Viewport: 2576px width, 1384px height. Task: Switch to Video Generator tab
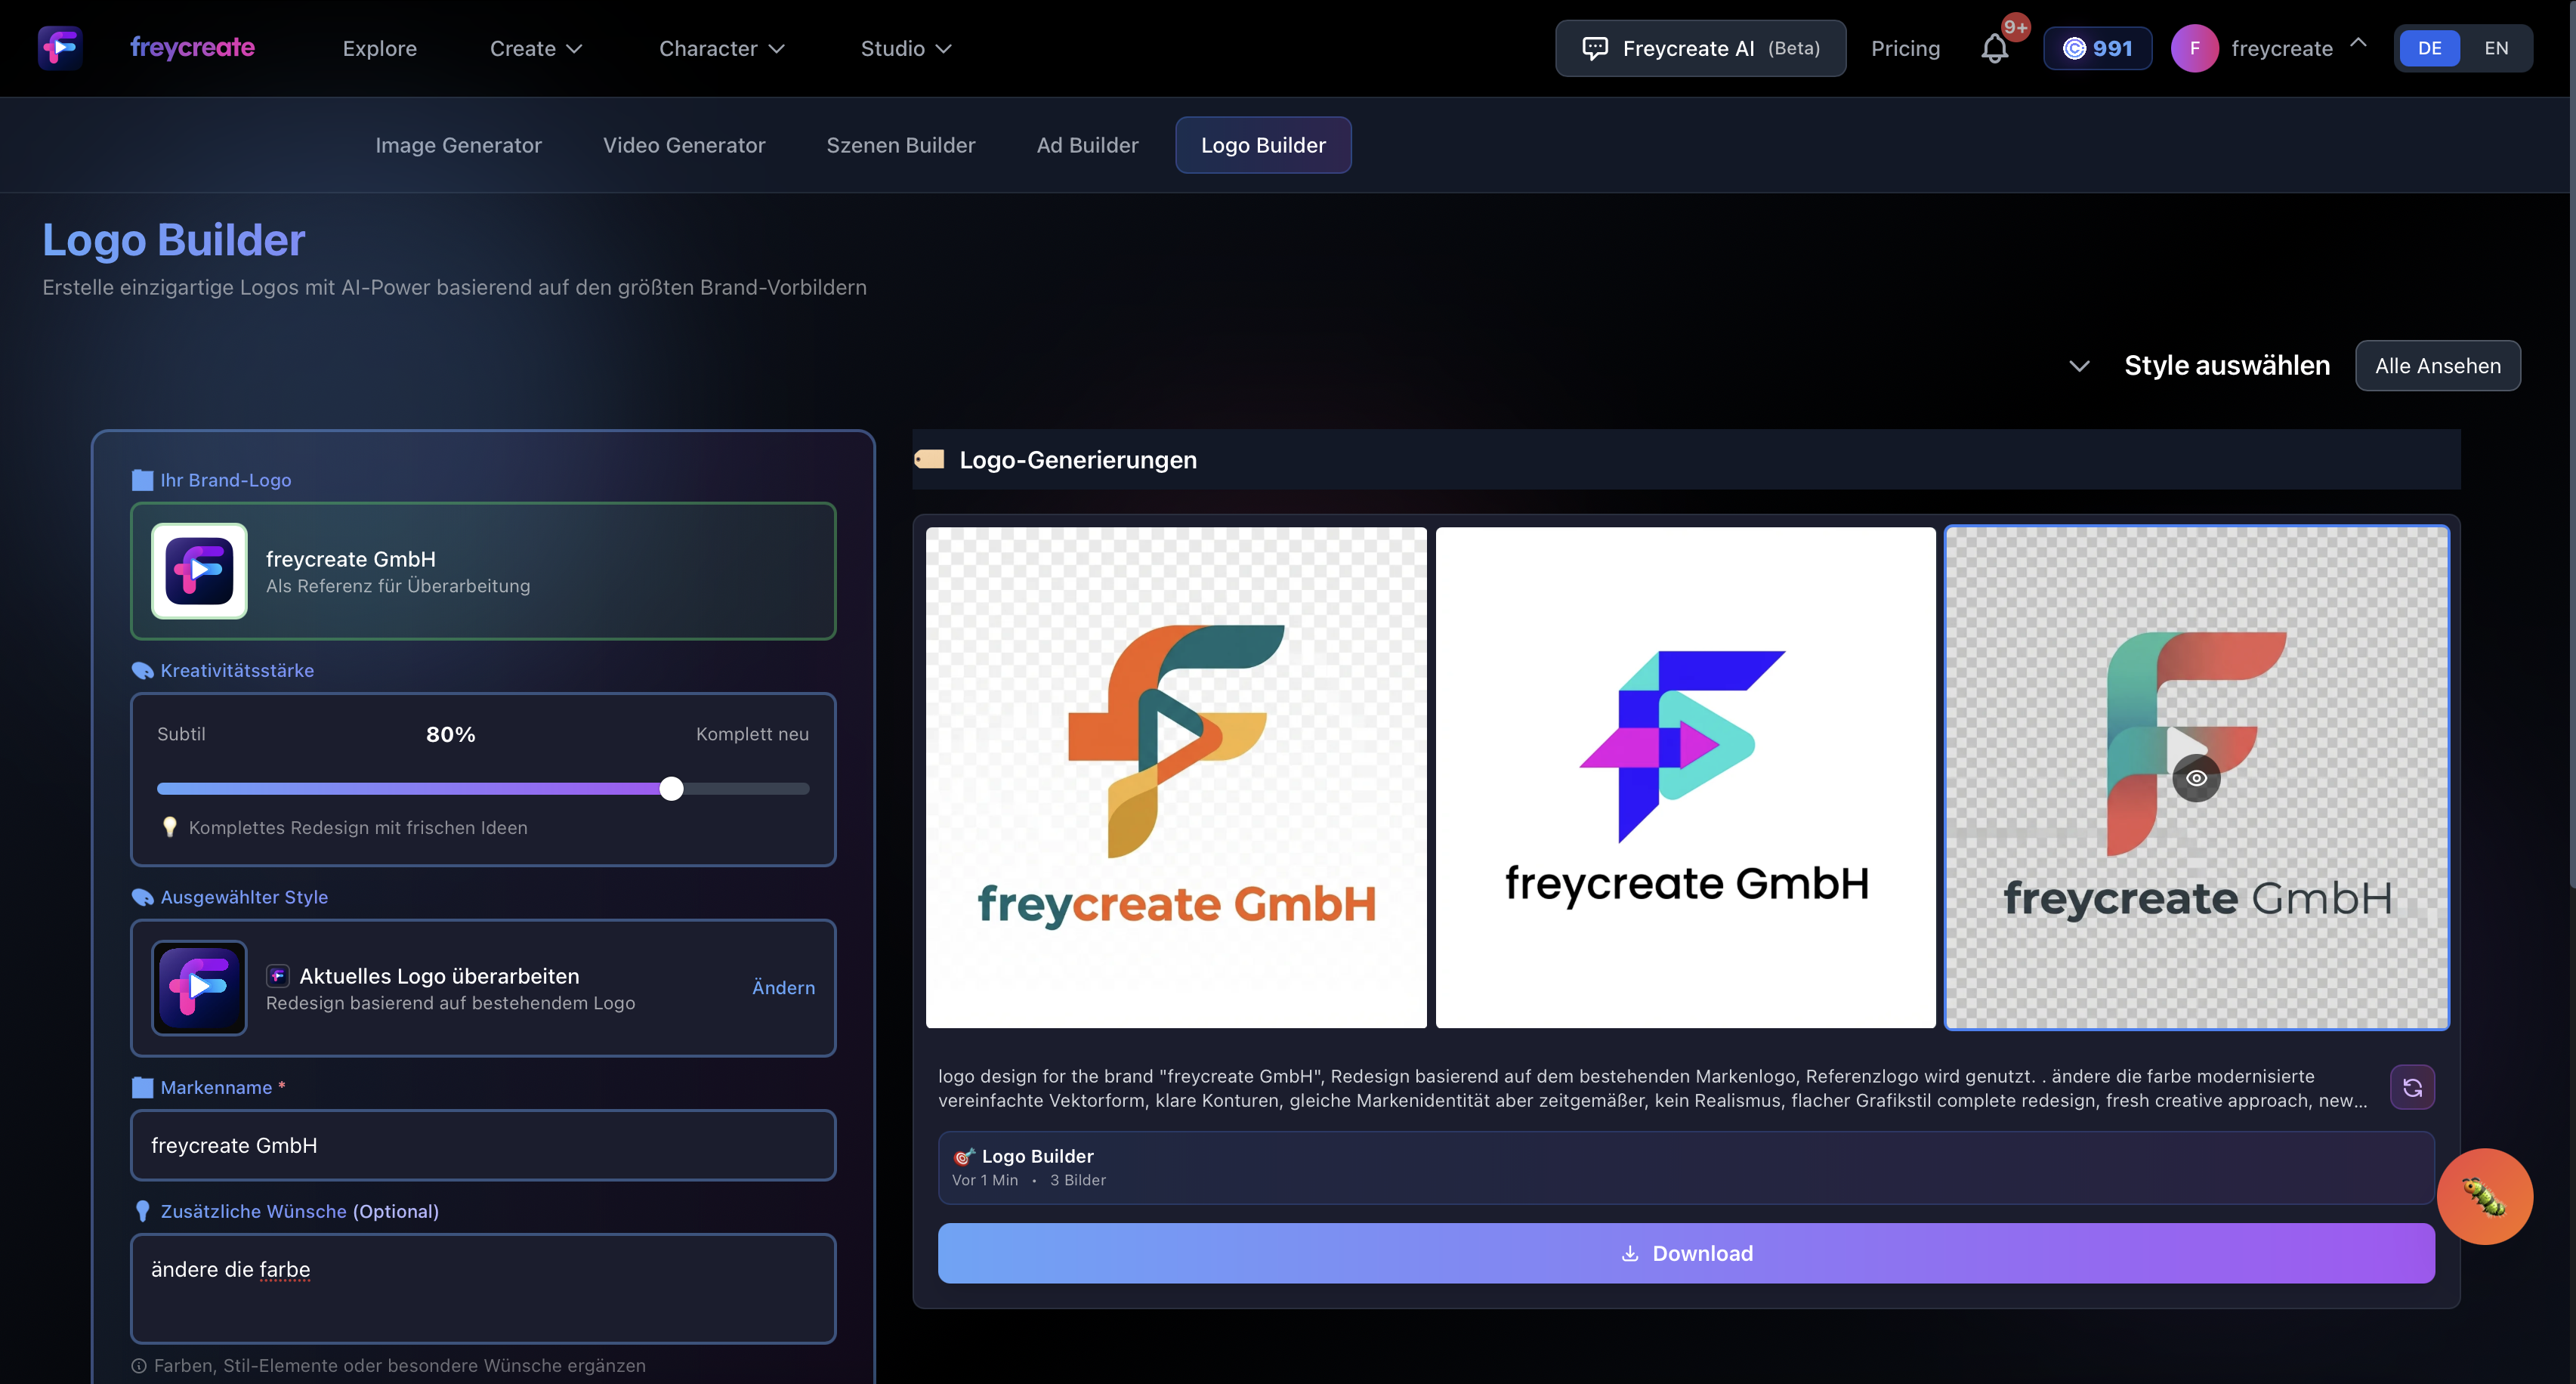(x=684, y=145)
